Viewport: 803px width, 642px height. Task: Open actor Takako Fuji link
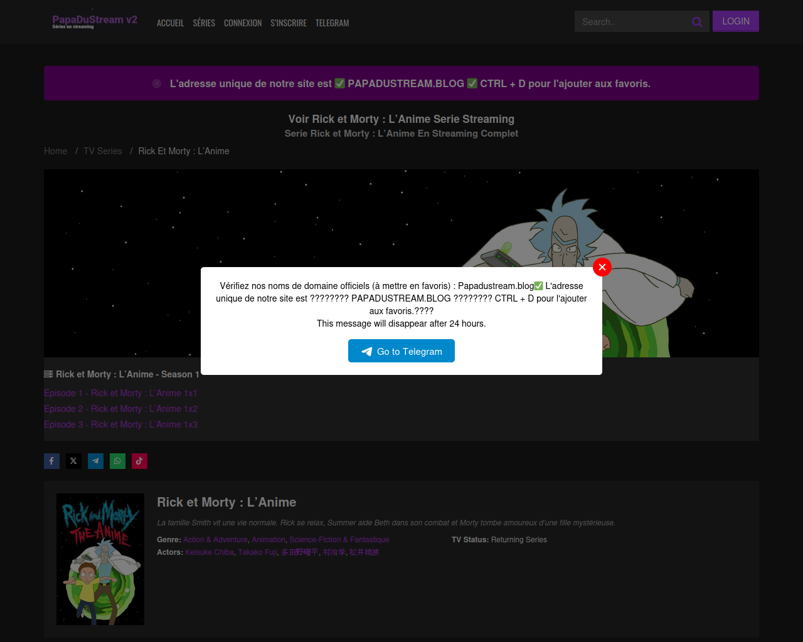coord(257,552)
